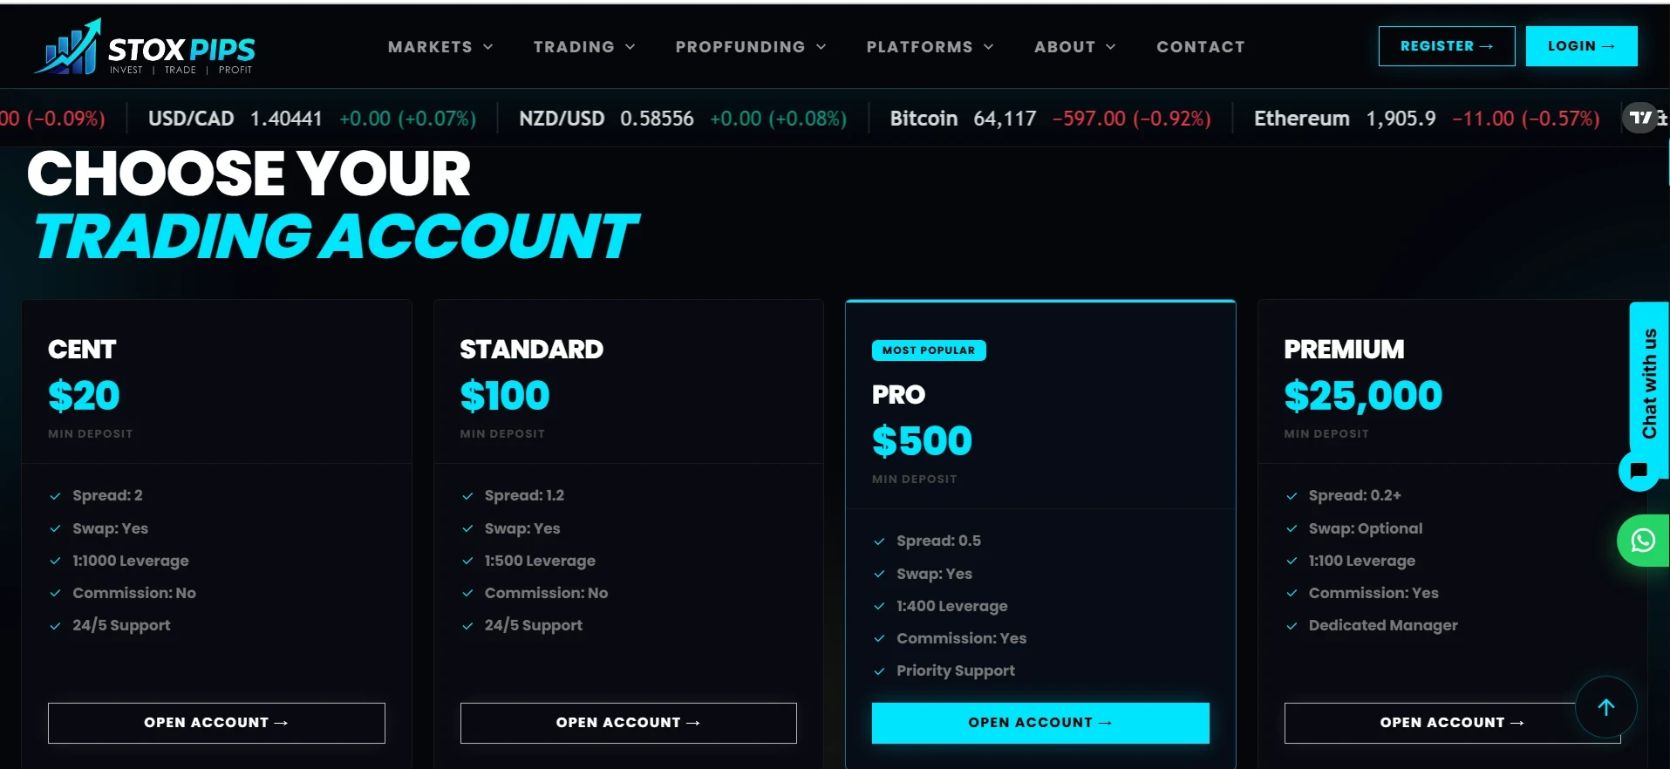The height and width of the screenshot is (769, 1670).
Task: Click the Login button
Action: 1581,46
